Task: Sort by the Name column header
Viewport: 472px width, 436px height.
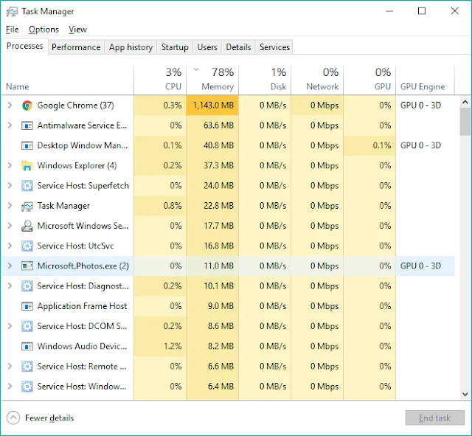Action: coord(68,80)
